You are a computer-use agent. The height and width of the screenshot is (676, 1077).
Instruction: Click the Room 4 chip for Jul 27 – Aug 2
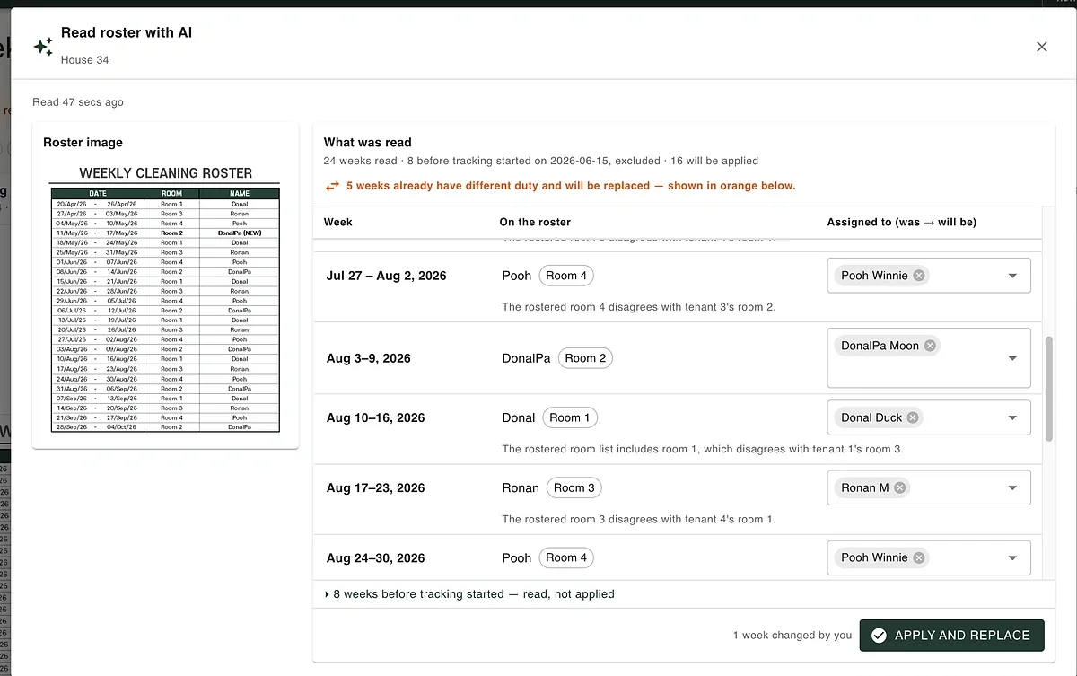tap(566, 276)
